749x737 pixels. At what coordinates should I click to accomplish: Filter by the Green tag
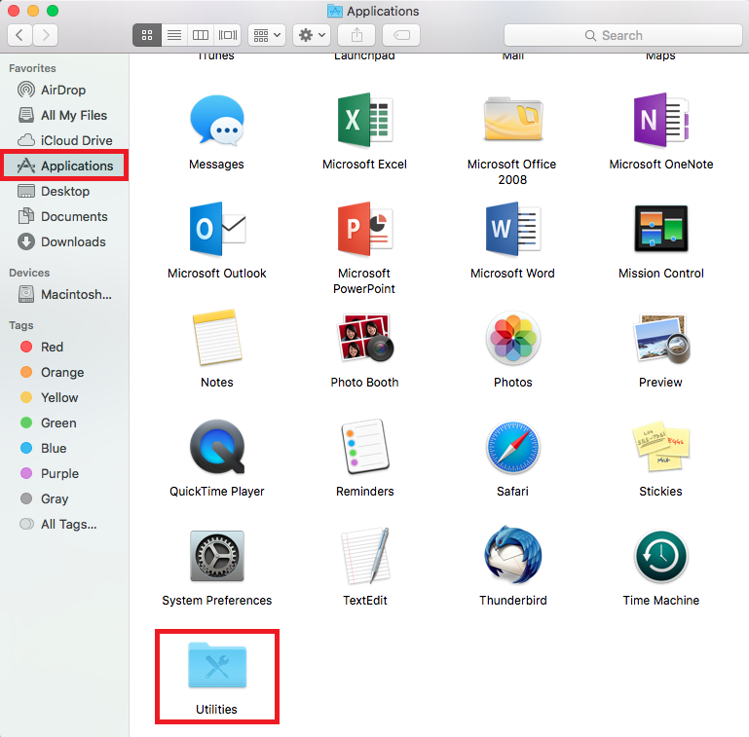(x=64, y=423)
